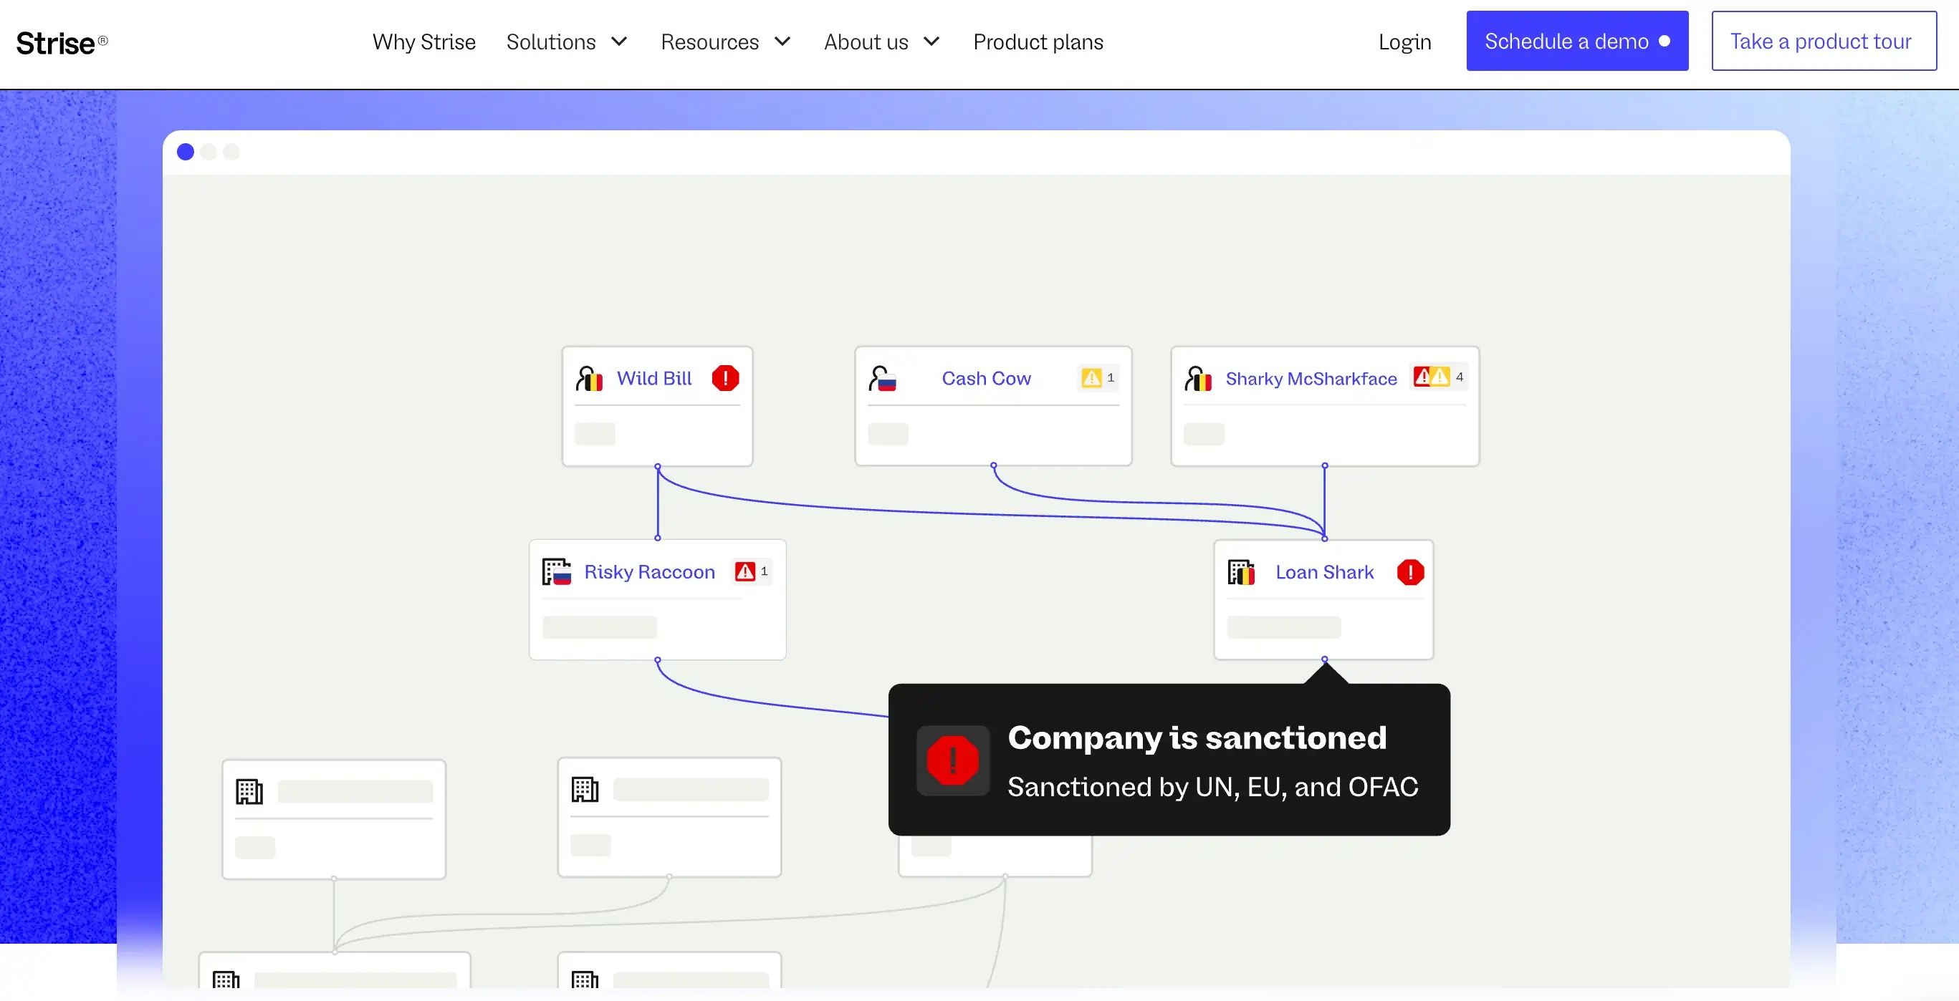1959x1001 pixels.
Task: Click Schedule a demo button
Action: 1576,41
